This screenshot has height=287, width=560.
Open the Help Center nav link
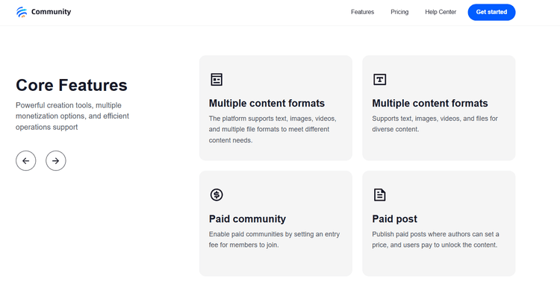(441, 12)
